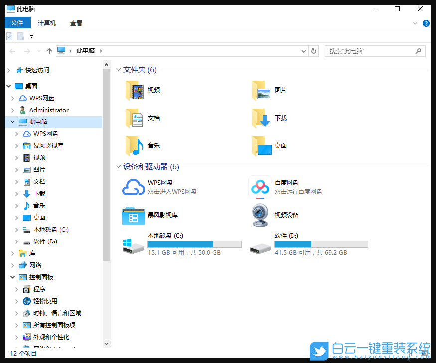Screen dimensions: 436x363
Task: Click the search magnifier button
Action: click(418, 51)
